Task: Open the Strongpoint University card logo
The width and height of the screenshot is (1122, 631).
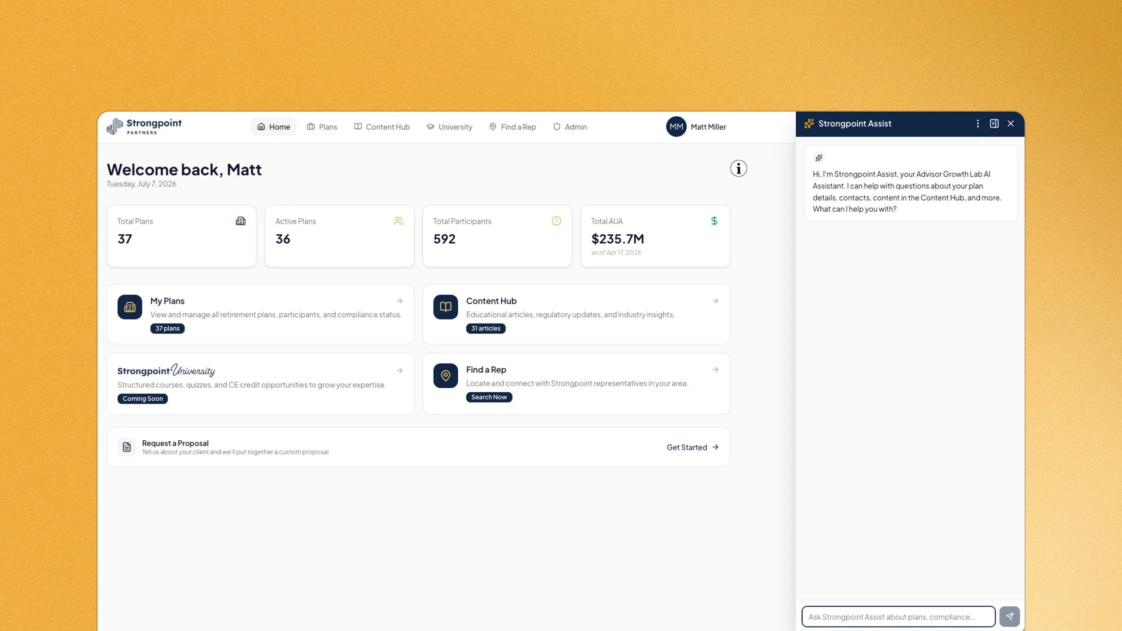Action: (x=166, y=370)
